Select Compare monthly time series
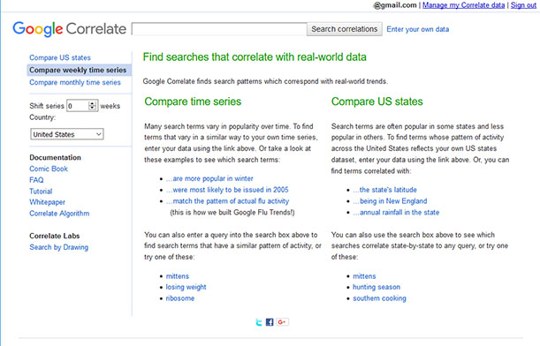This screenshot has height=346, width=540. 75,83
